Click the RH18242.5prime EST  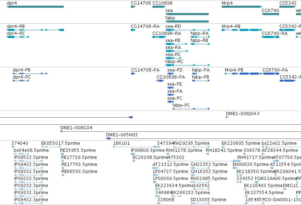208,154
